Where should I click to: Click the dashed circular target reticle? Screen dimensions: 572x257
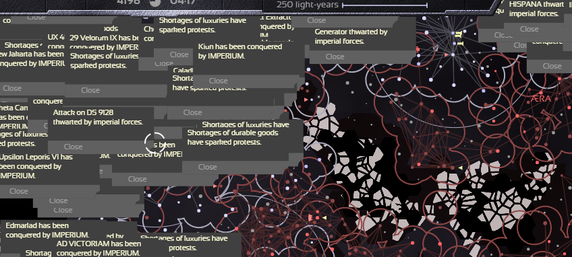[x=154, y=143]
